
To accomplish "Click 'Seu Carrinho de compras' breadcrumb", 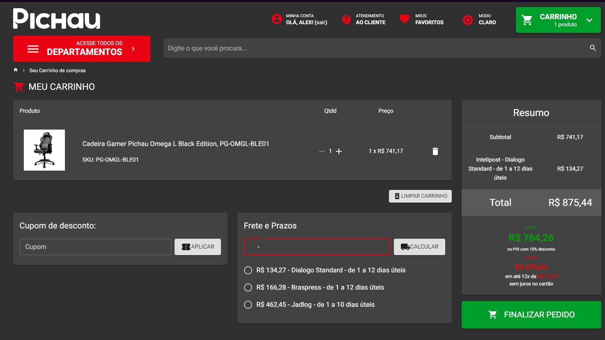I will 58,71.
